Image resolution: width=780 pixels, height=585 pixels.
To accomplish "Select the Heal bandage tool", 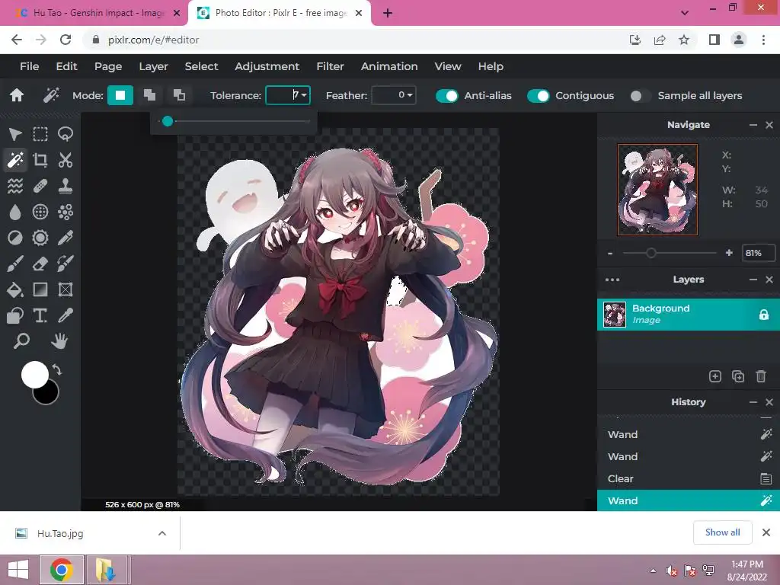I will point(40,186).
